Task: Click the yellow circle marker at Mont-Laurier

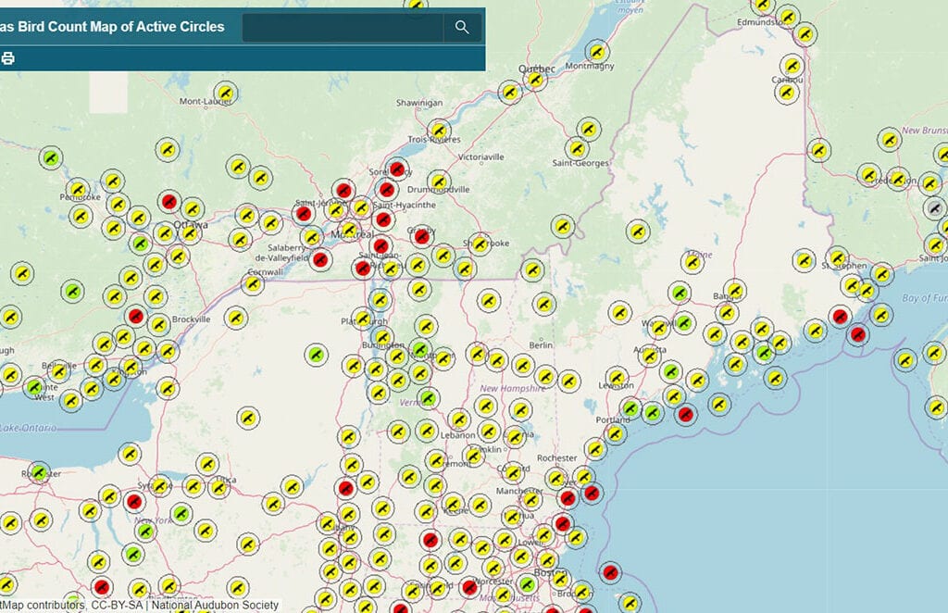Action: click(225, 93)
